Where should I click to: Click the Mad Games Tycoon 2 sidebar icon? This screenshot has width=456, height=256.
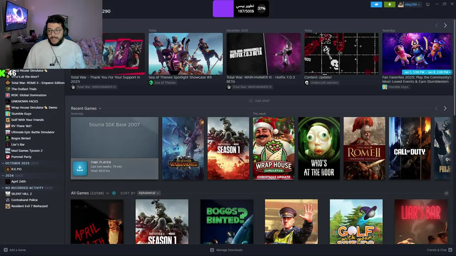click(8, 151)
